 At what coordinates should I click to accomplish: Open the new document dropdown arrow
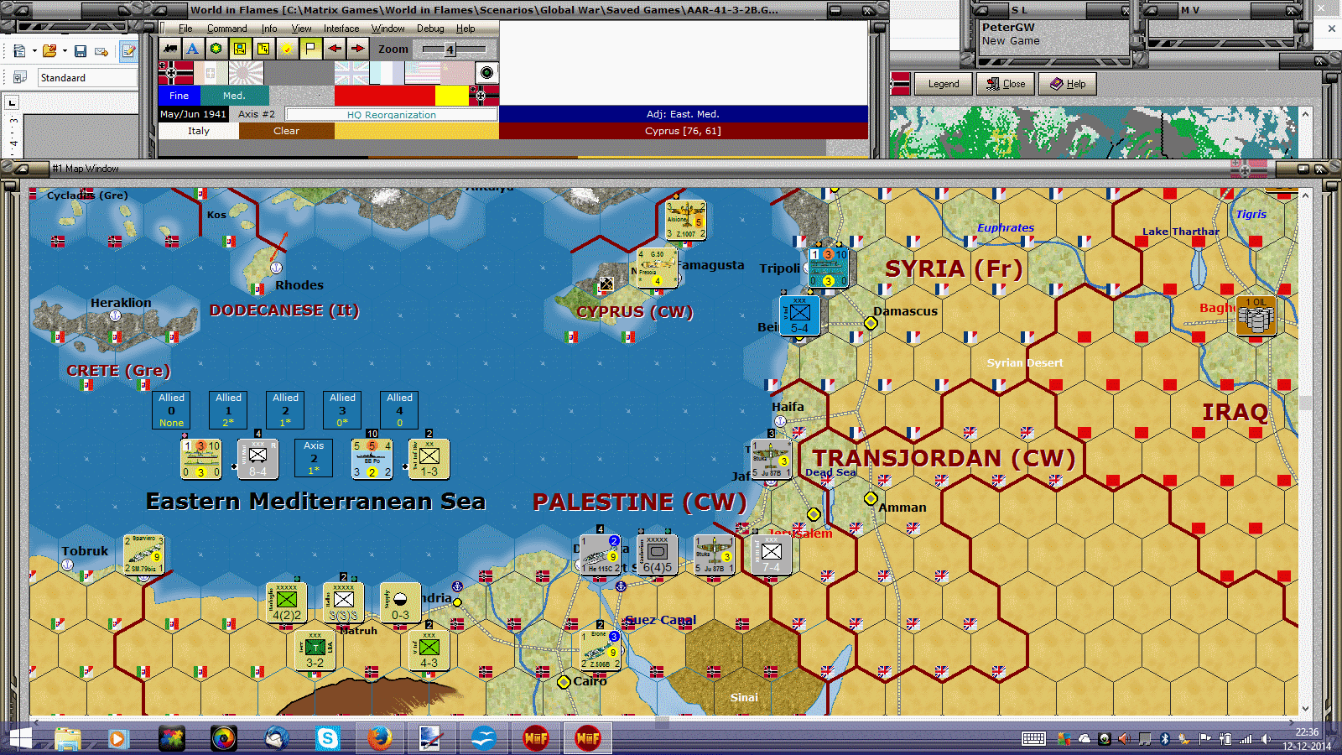pyautogui.click(x=34, y=51)
